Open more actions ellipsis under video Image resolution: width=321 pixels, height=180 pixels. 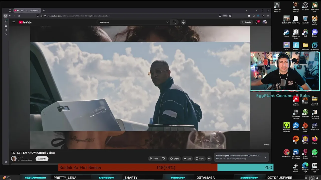[209, 159]
